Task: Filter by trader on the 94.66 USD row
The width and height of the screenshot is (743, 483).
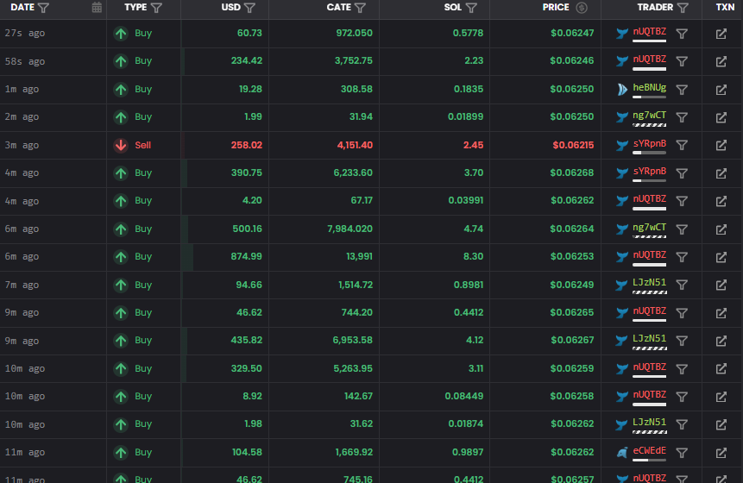Action: click(682, 285)
